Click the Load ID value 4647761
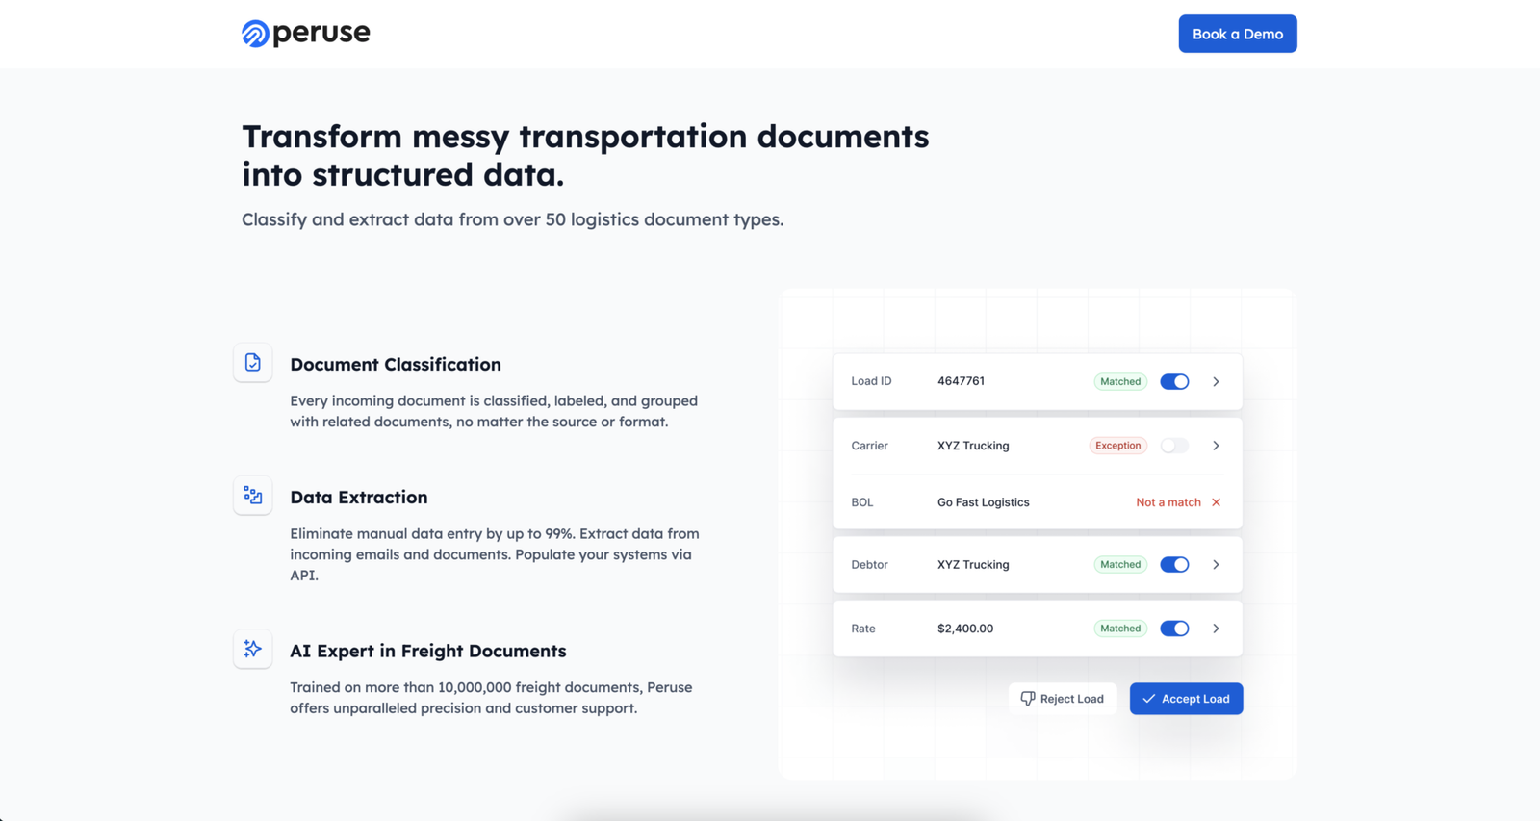Image resolution: width=1540 pixels, height=821 pixels. click(x=961, y=381)
